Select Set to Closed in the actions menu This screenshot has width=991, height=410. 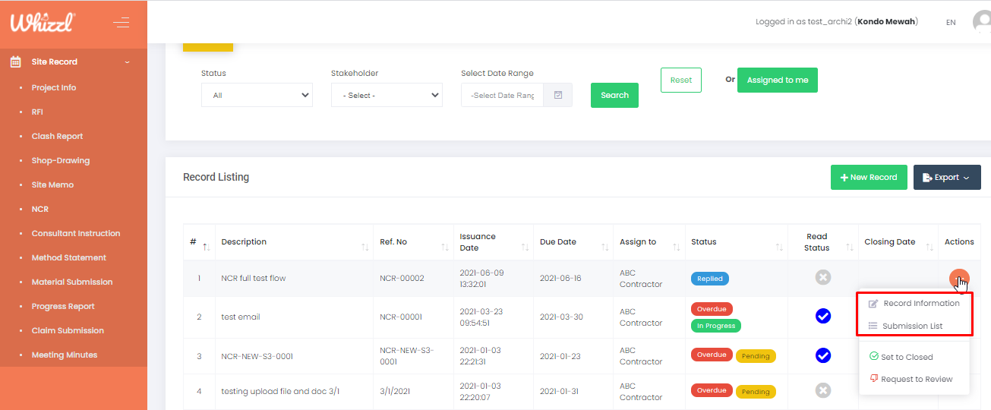[906, 357]
